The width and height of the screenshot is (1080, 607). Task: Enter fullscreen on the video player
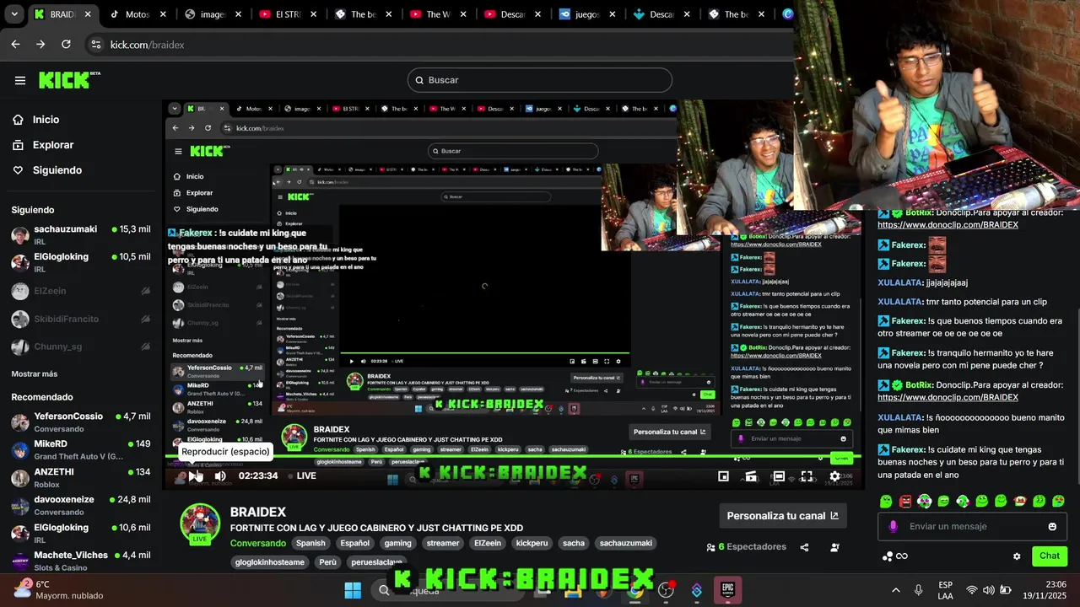[x=807, y=476]
